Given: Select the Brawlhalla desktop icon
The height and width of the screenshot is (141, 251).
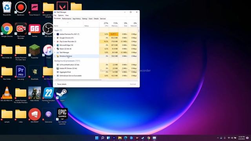Looking at the screenshot, I should 35,73.
